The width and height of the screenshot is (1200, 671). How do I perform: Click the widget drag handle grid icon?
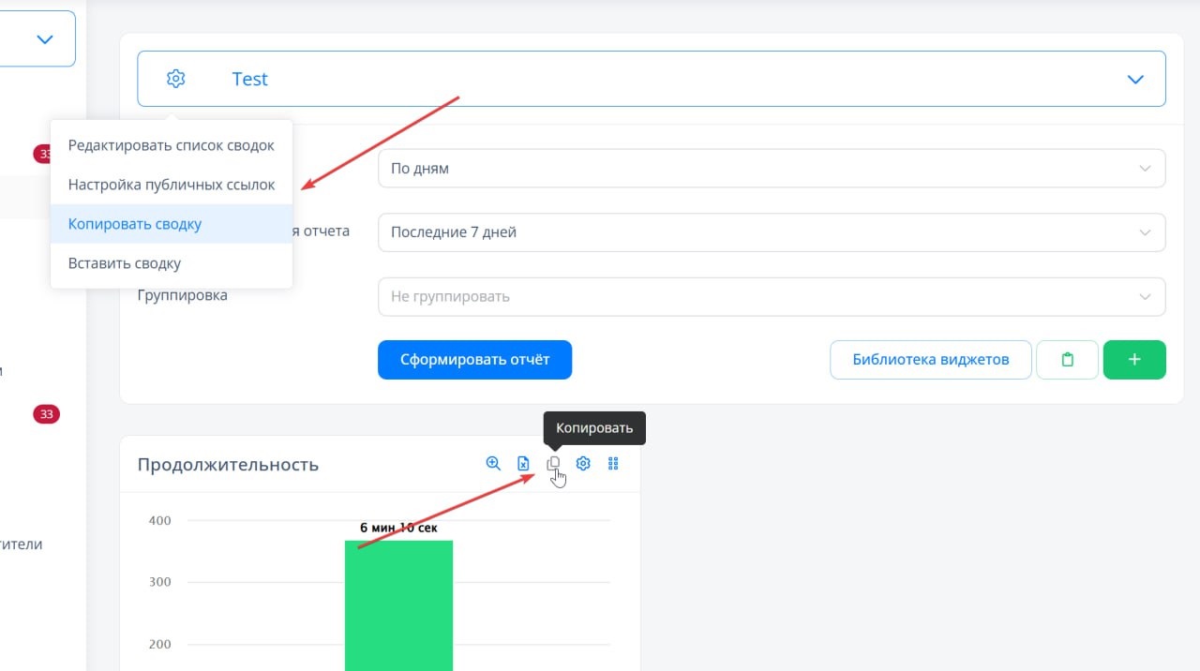click(614, 463)
